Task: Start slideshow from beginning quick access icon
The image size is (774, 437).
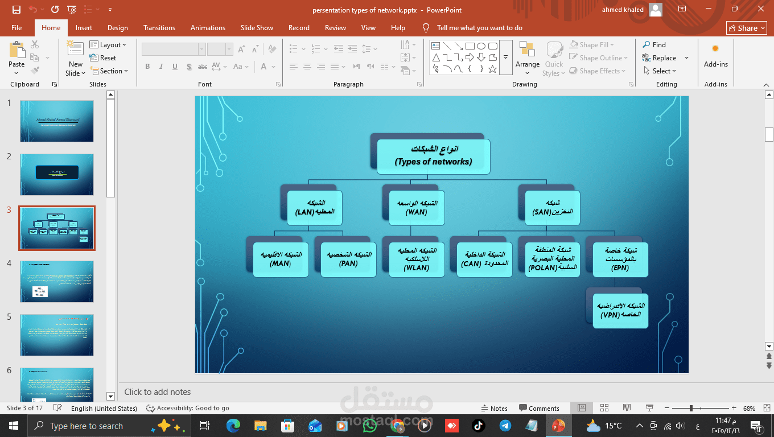Action: 72,10
